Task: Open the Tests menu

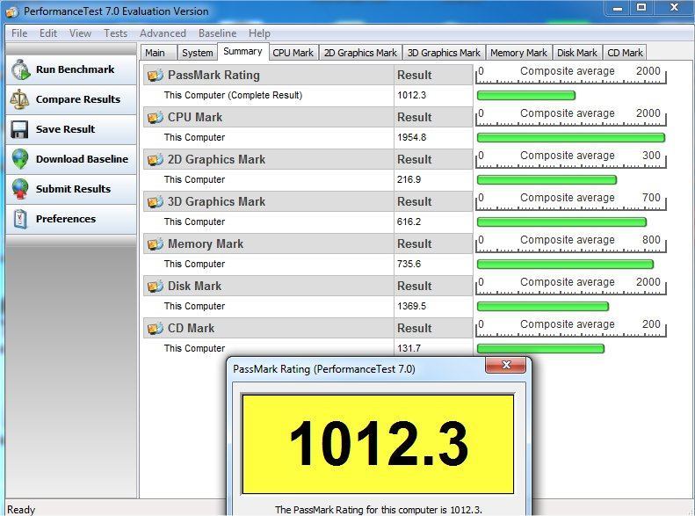Action: [x=115, y=33]
